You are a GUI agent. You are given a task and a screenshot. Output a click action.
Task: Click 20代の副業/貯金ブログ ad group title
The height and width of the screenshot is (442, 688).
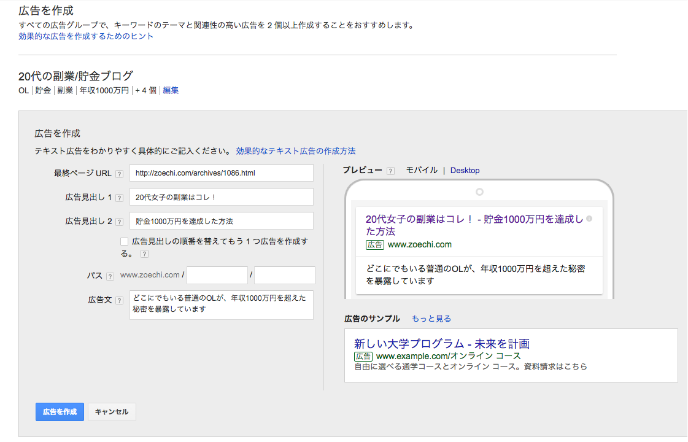click(x=75, y=76)
